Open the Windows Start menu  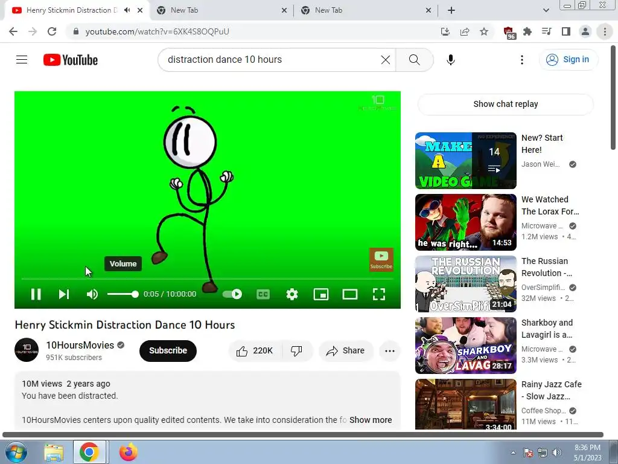coord(16,452)
